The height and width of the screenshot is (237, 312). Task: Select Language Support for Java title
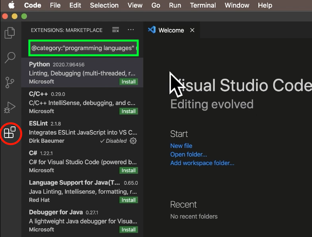(x=74, y=183)
